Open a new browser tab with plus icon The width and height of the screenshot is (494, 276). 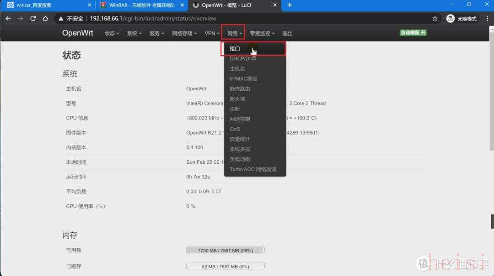(x=290, y=5)
